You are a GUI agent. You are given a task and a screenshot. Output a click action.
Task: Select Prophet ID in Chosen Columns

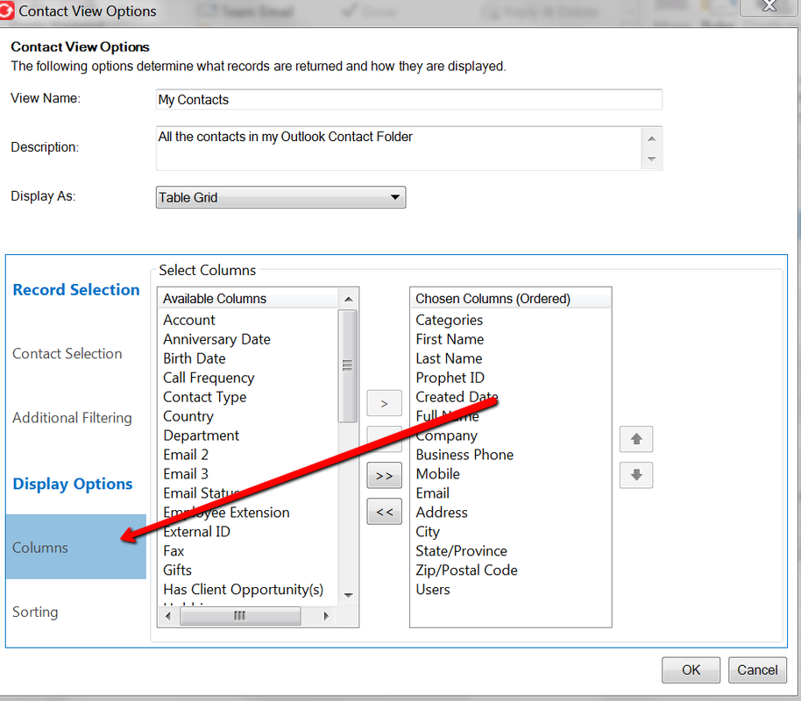450,378
